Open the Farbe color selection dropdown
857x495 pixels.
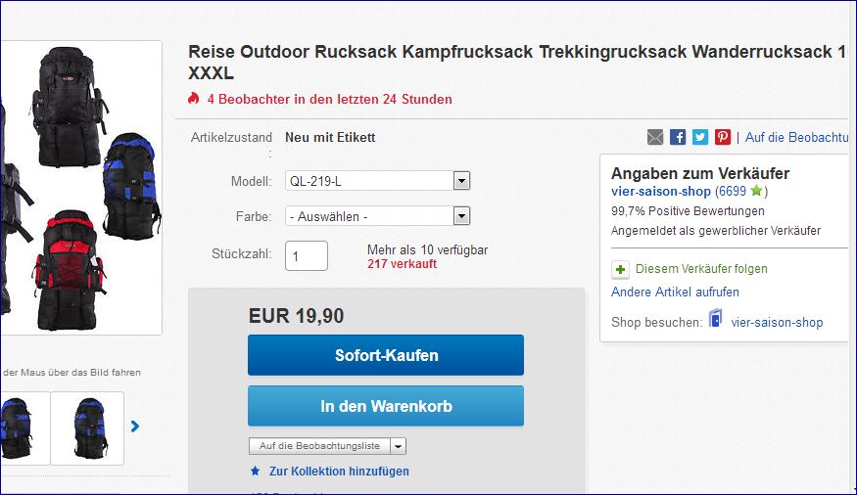(378, 216)
